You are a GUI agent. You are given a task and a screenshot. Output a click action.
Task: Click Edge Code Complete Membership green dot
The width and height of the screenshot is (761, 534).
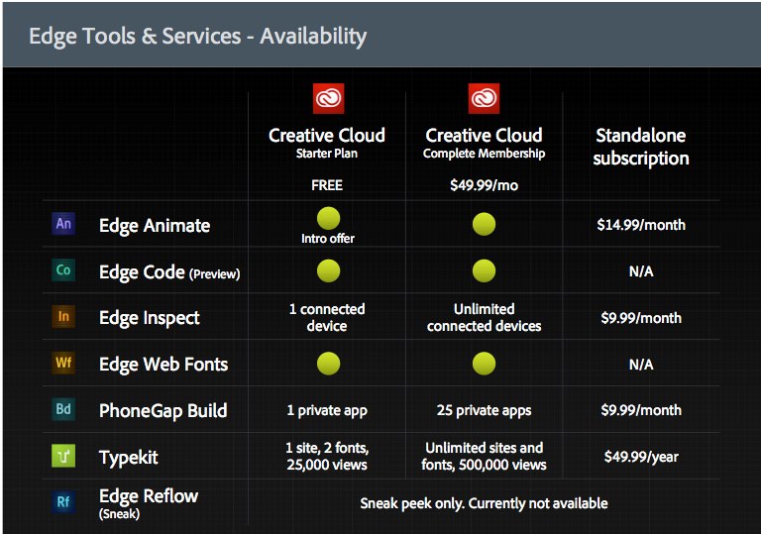click(484, 270)
